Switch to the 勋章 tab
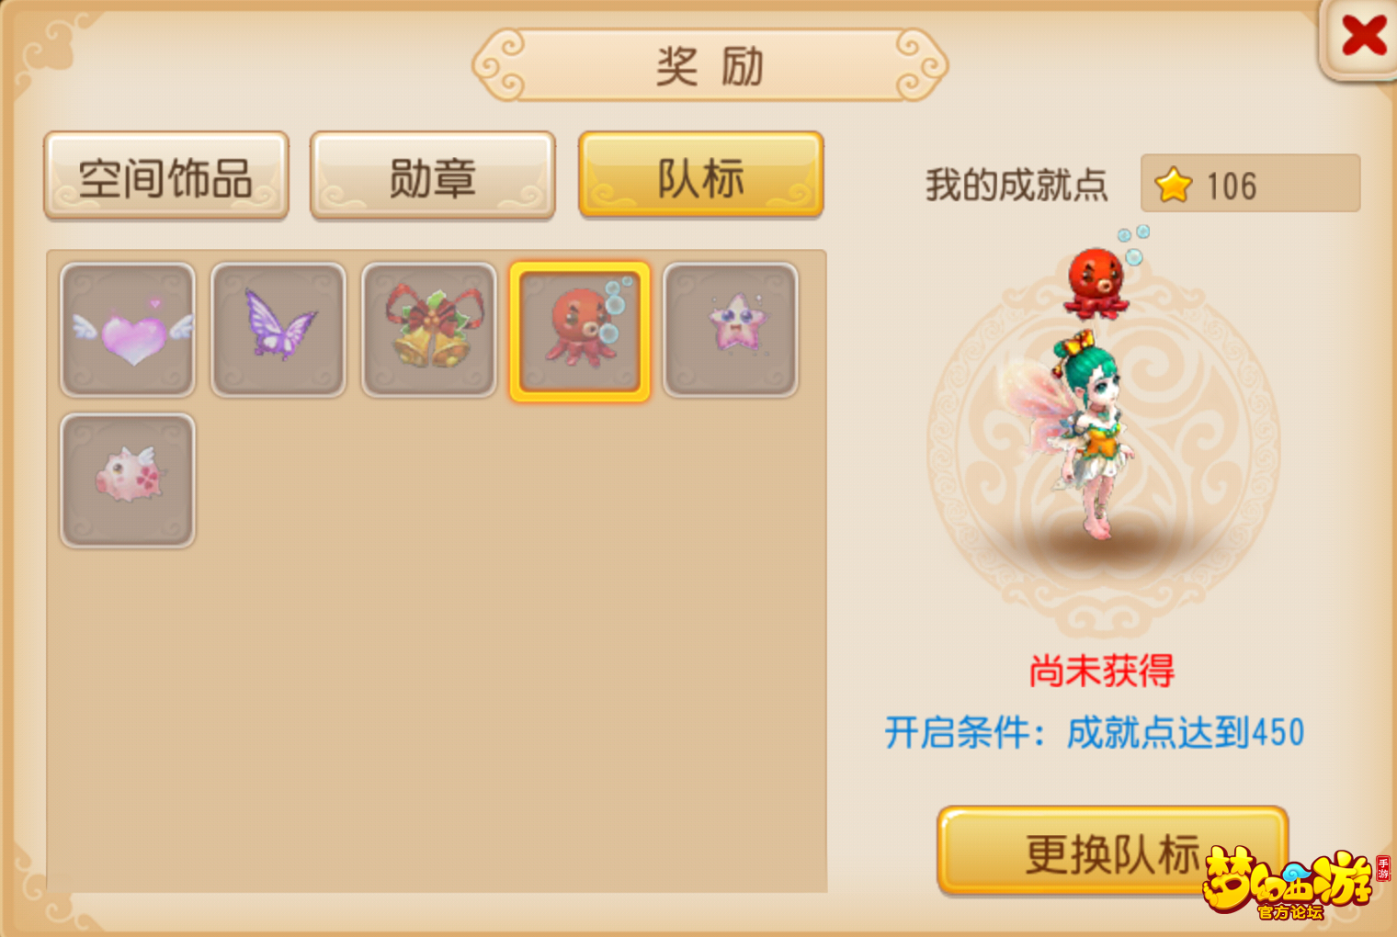The image size is (1397, 937). click(x=433, y=176)
